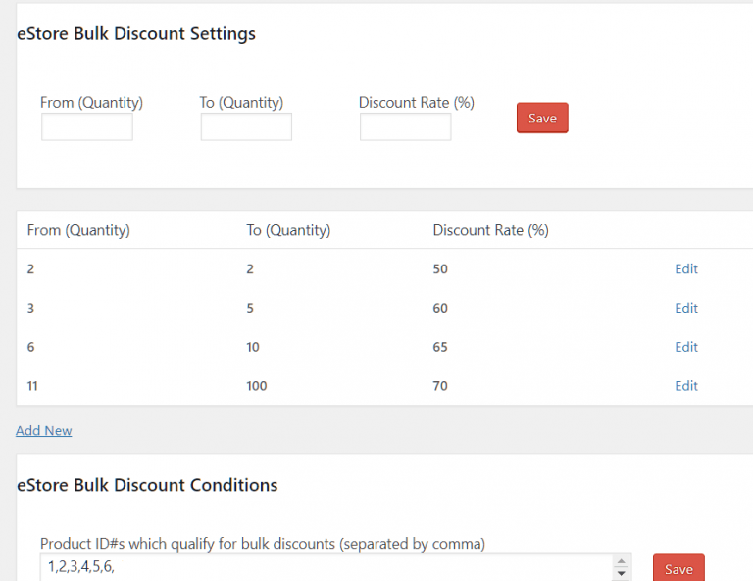
Task: Select the From quantity value 6
Action: [x=30, y=347]
